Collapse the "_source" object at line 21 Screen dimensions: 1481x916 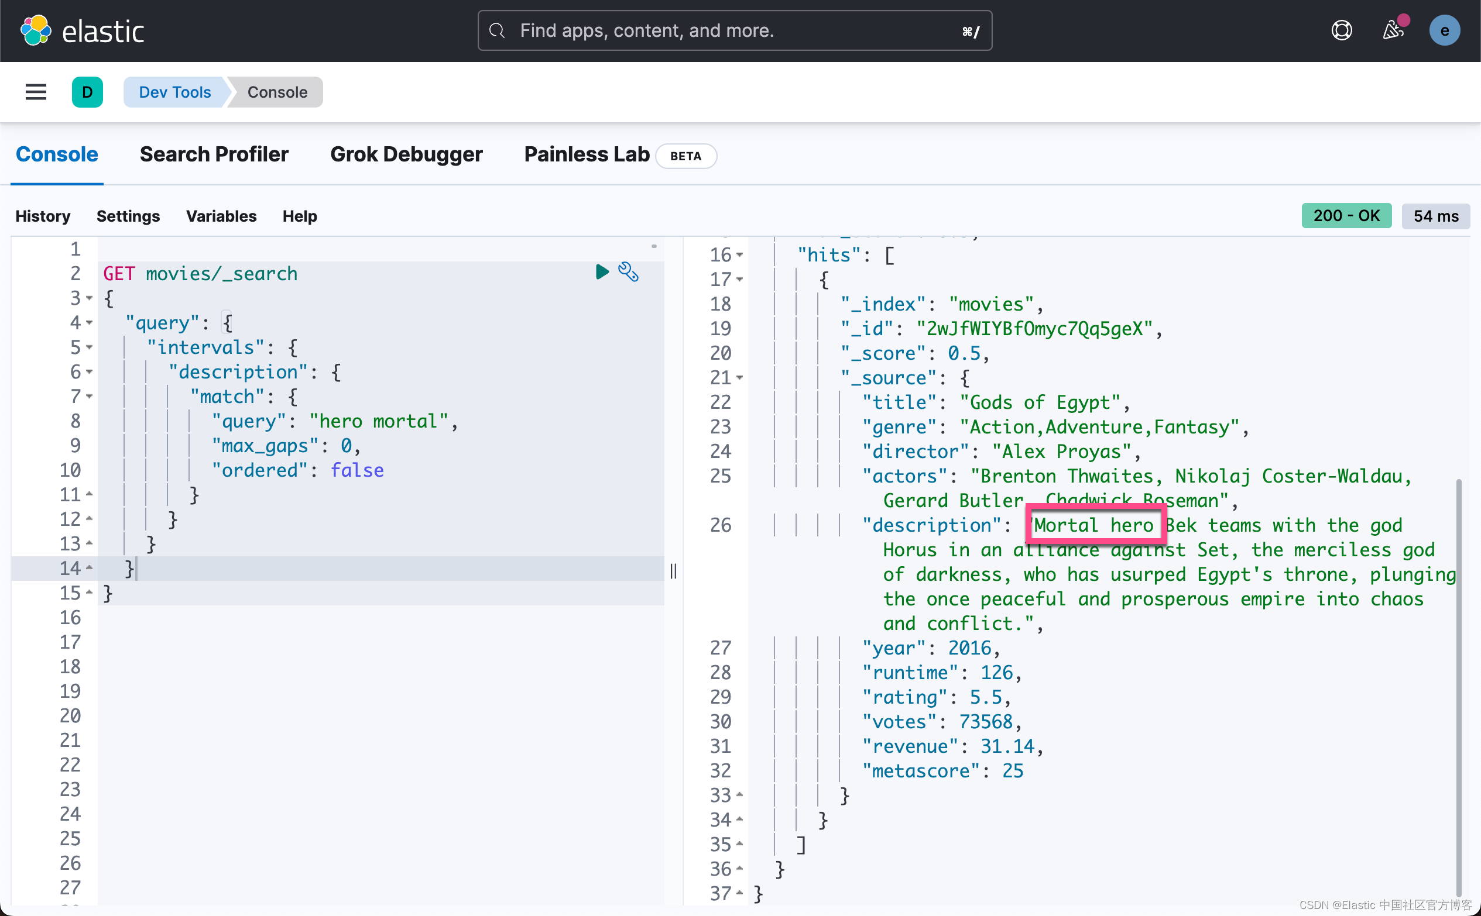[x=739, y=378]
